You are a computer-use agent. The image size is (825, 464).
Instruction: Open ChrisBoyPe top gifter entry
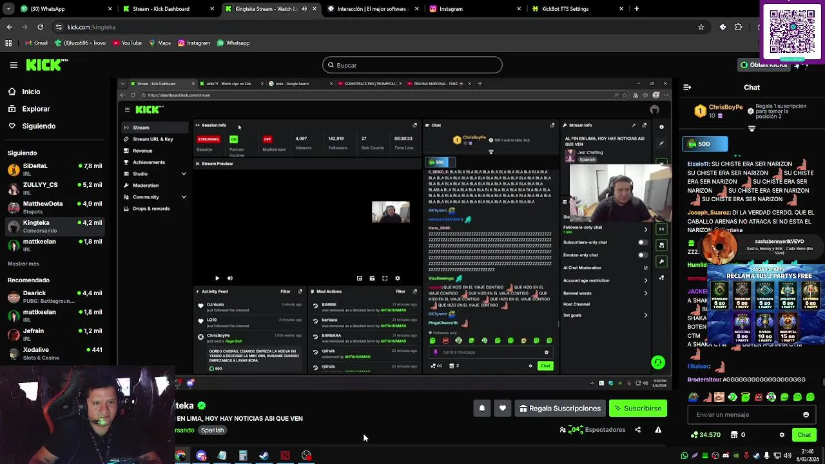[x=719, y=111]
